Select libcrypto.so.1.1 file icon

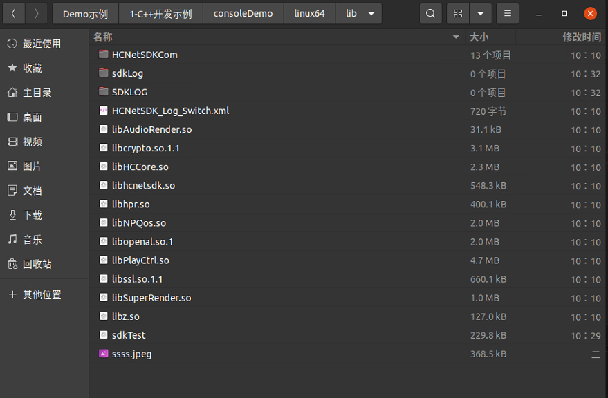tap(104, 148)
